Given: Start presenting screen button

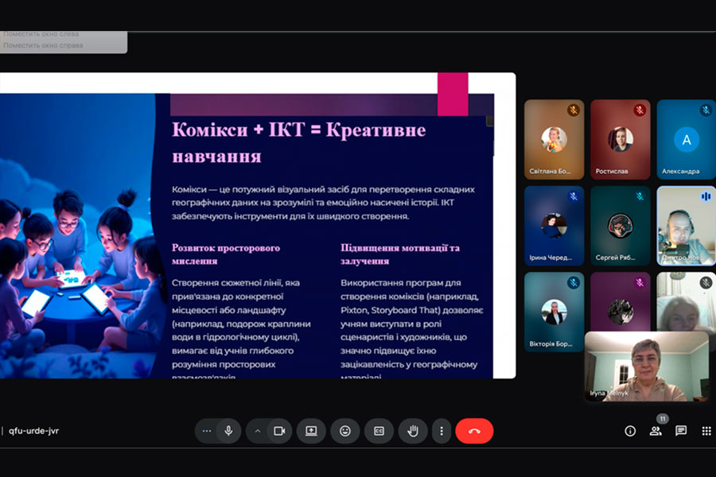Looking at the screenshot, I should pos(311,431).
